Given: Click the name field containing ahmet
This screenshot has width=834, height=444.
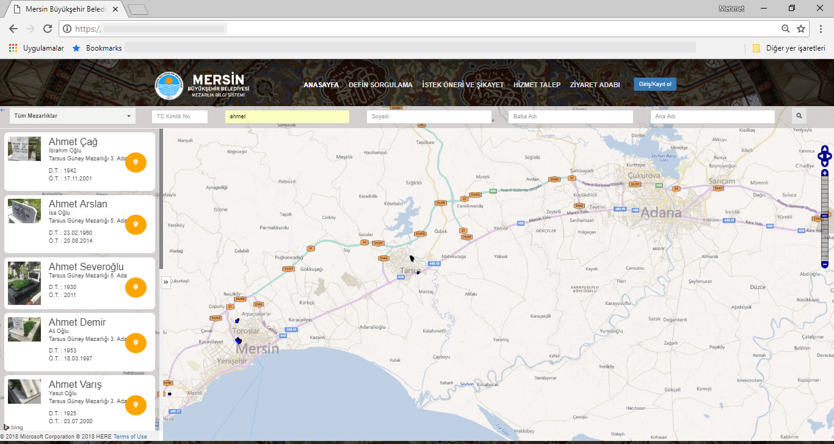Looking at the screenshot, I should (287, 116).
